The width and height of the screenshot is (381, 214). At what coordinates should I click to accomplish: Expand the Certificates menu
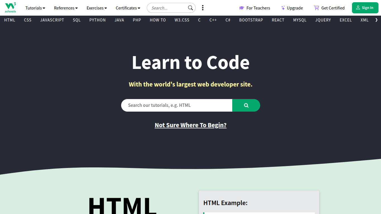(128, 8)
